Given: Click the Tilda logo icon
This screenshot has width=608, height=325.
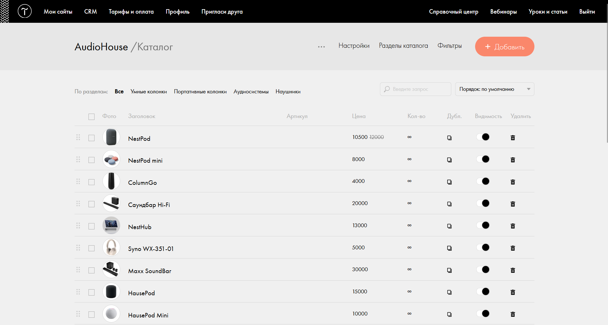Looking at the screenshot, I should click(x=25, y=11).
